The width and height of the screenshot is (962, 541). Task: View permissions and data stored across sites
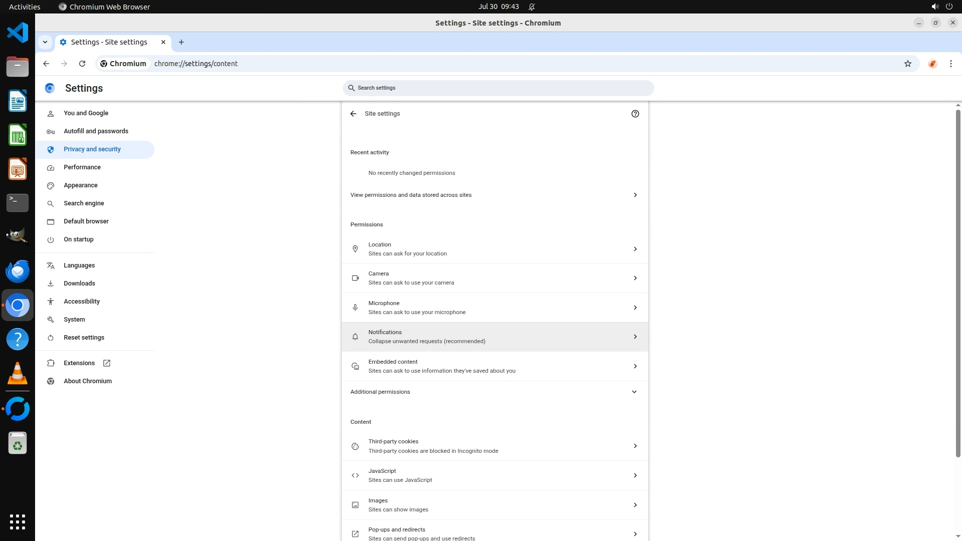click(x=495, y=195)
